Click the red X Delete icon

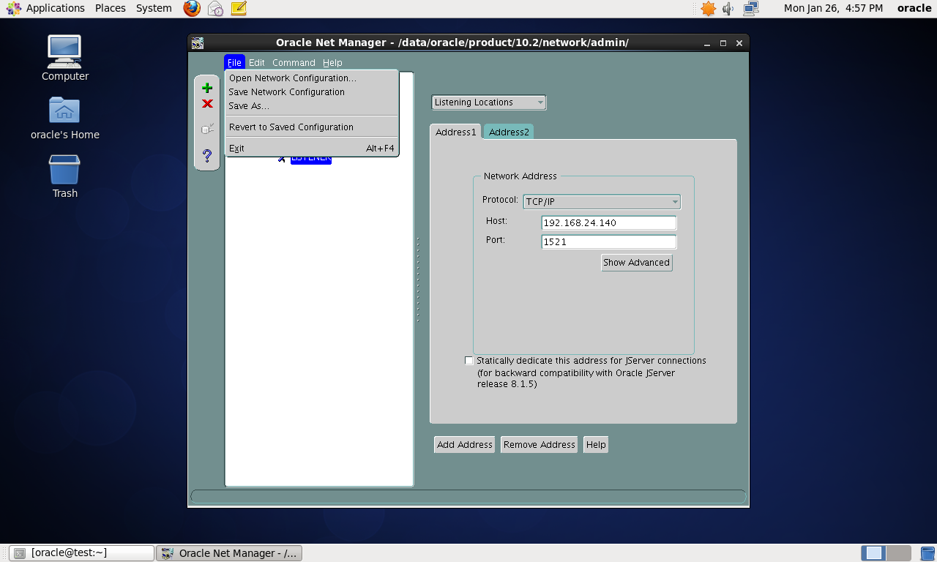(x=207, y=104)
